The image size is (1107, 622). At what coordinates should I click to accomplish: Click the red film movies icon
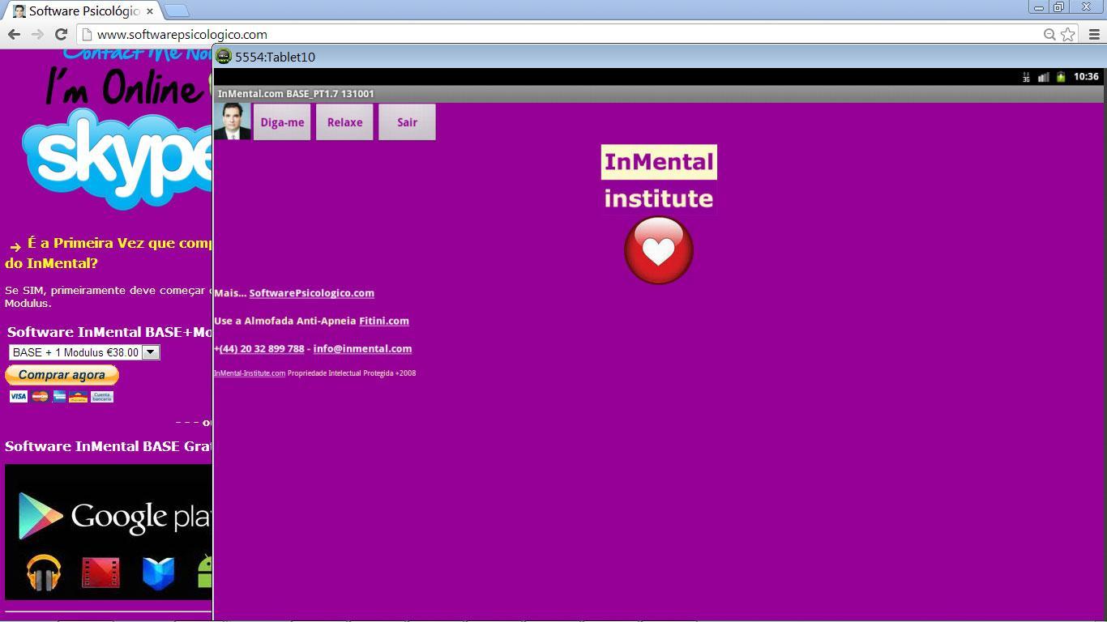[x=100, y=573]
